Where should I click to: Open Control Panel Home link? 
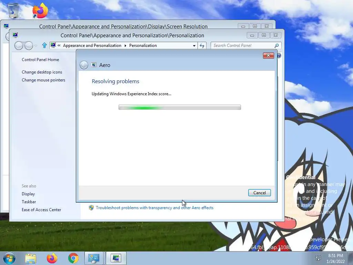point(40,59)
